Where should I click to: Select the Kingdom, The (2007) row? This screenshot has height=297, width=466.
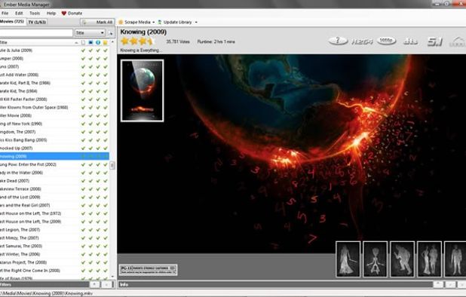[55, 132]
